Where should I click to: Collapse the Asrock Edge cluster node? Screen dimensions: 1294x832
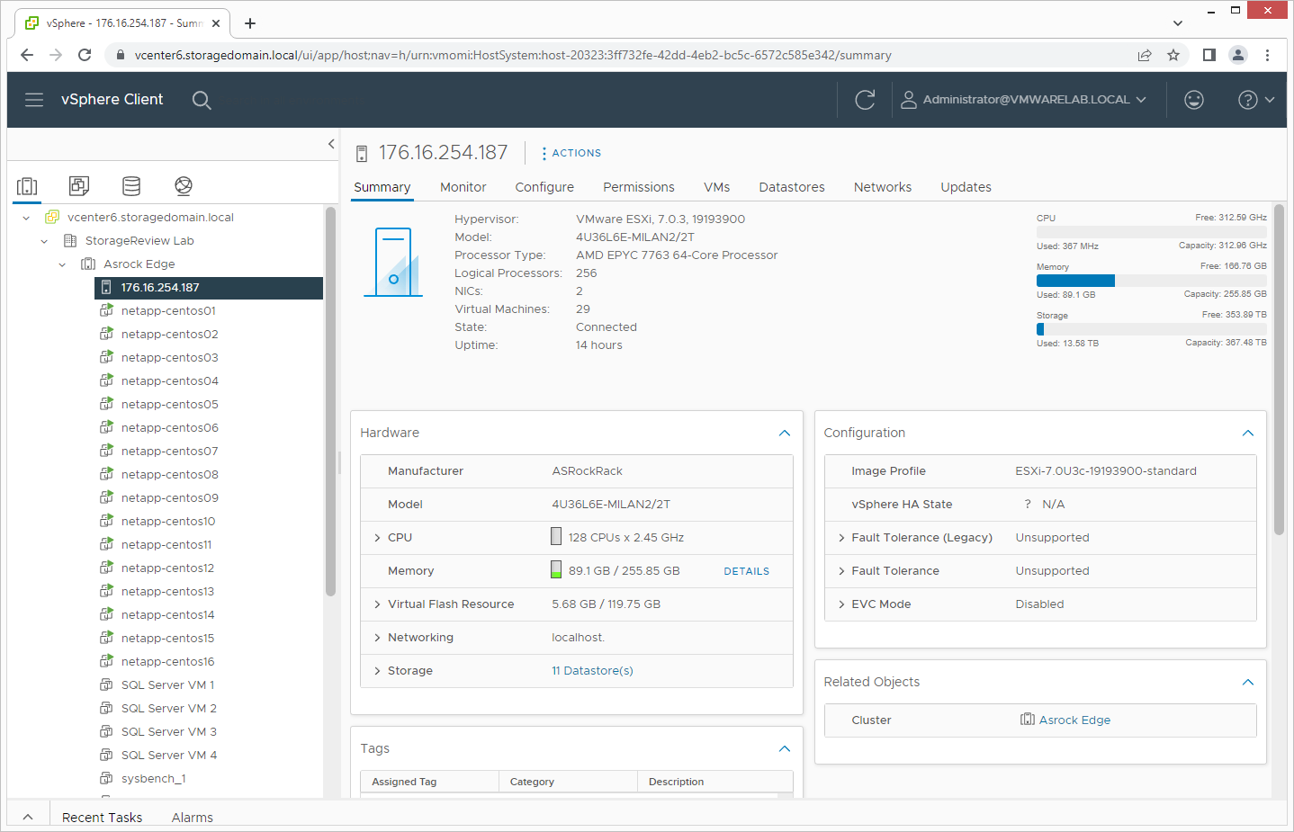(62, 264)
